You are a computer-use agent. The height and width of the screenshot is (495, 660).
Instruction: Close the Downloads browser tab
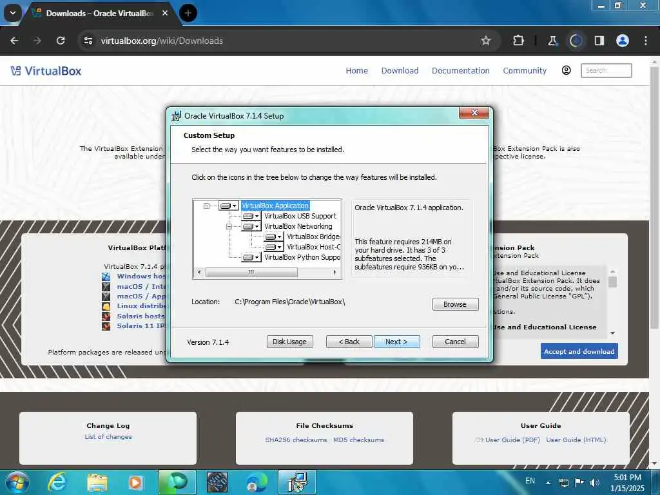click(165, 13)
